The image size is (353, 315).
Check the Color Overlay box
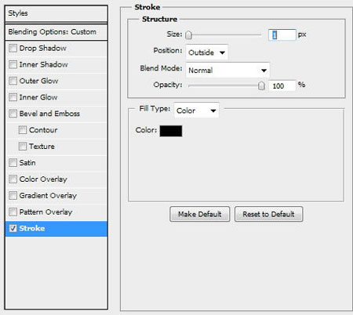click(13, 179)
